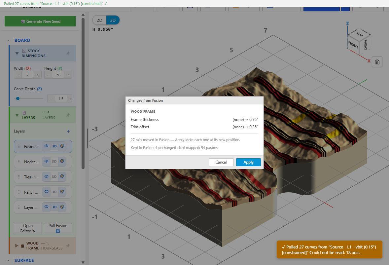Click the sidebar scrollbar down arrow
Image resolution: width=389 pixels, height=265 pixels.
click(83, 262)
